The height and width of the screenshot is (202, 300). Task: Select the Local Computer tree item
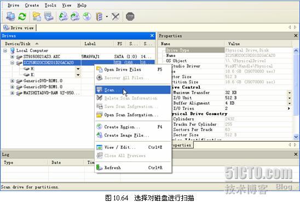pos(32,51)
